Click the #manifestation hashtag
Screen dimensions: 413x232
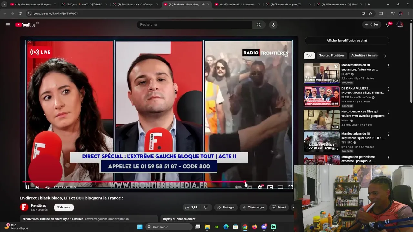[118, 219]
